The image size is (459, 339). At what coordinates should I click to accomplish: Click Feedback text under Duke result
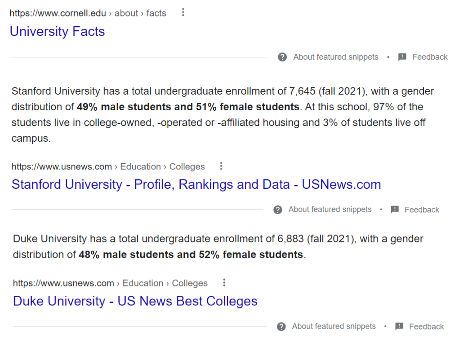[426, 326]
